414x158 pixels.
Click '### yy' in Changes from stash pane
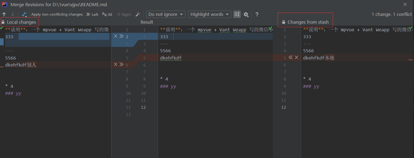tap(311, 86)
